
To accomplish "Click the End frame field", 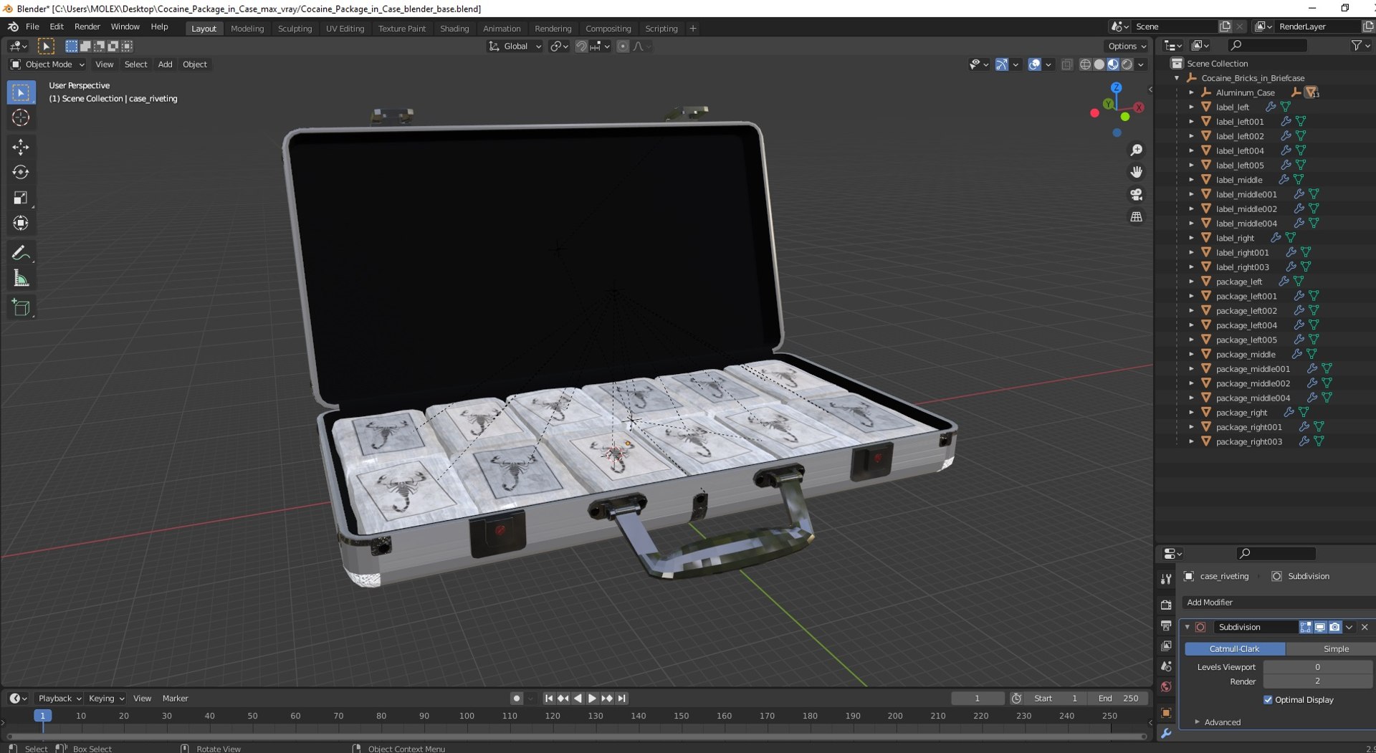I will pyautogui.click(x=1118, y=699).
